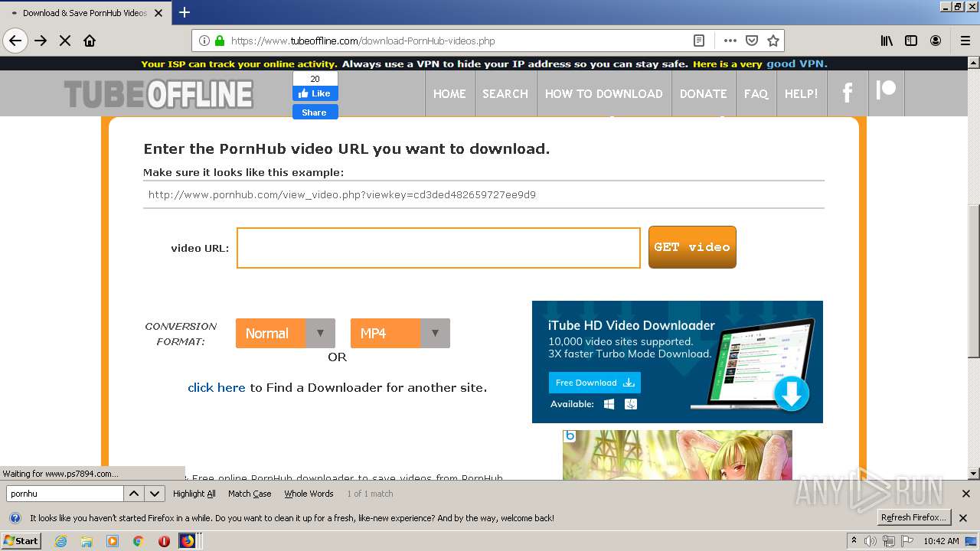Click the find bar search field

click(x=64, y=494)
